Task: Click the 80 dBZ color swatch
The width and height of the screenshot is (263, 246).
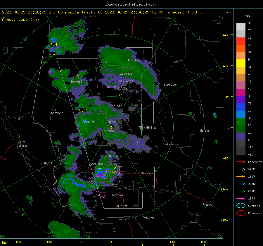Action: point(241,26)
